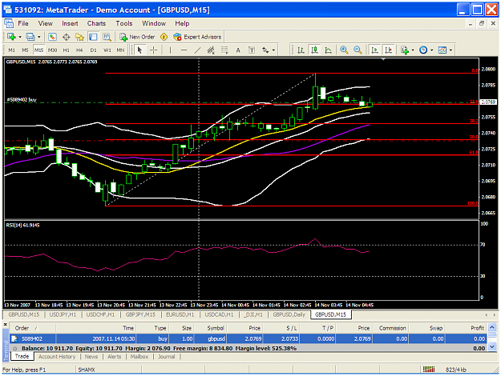
Task: Click the Profiles toolbar icon
Action: click(30, 37)
